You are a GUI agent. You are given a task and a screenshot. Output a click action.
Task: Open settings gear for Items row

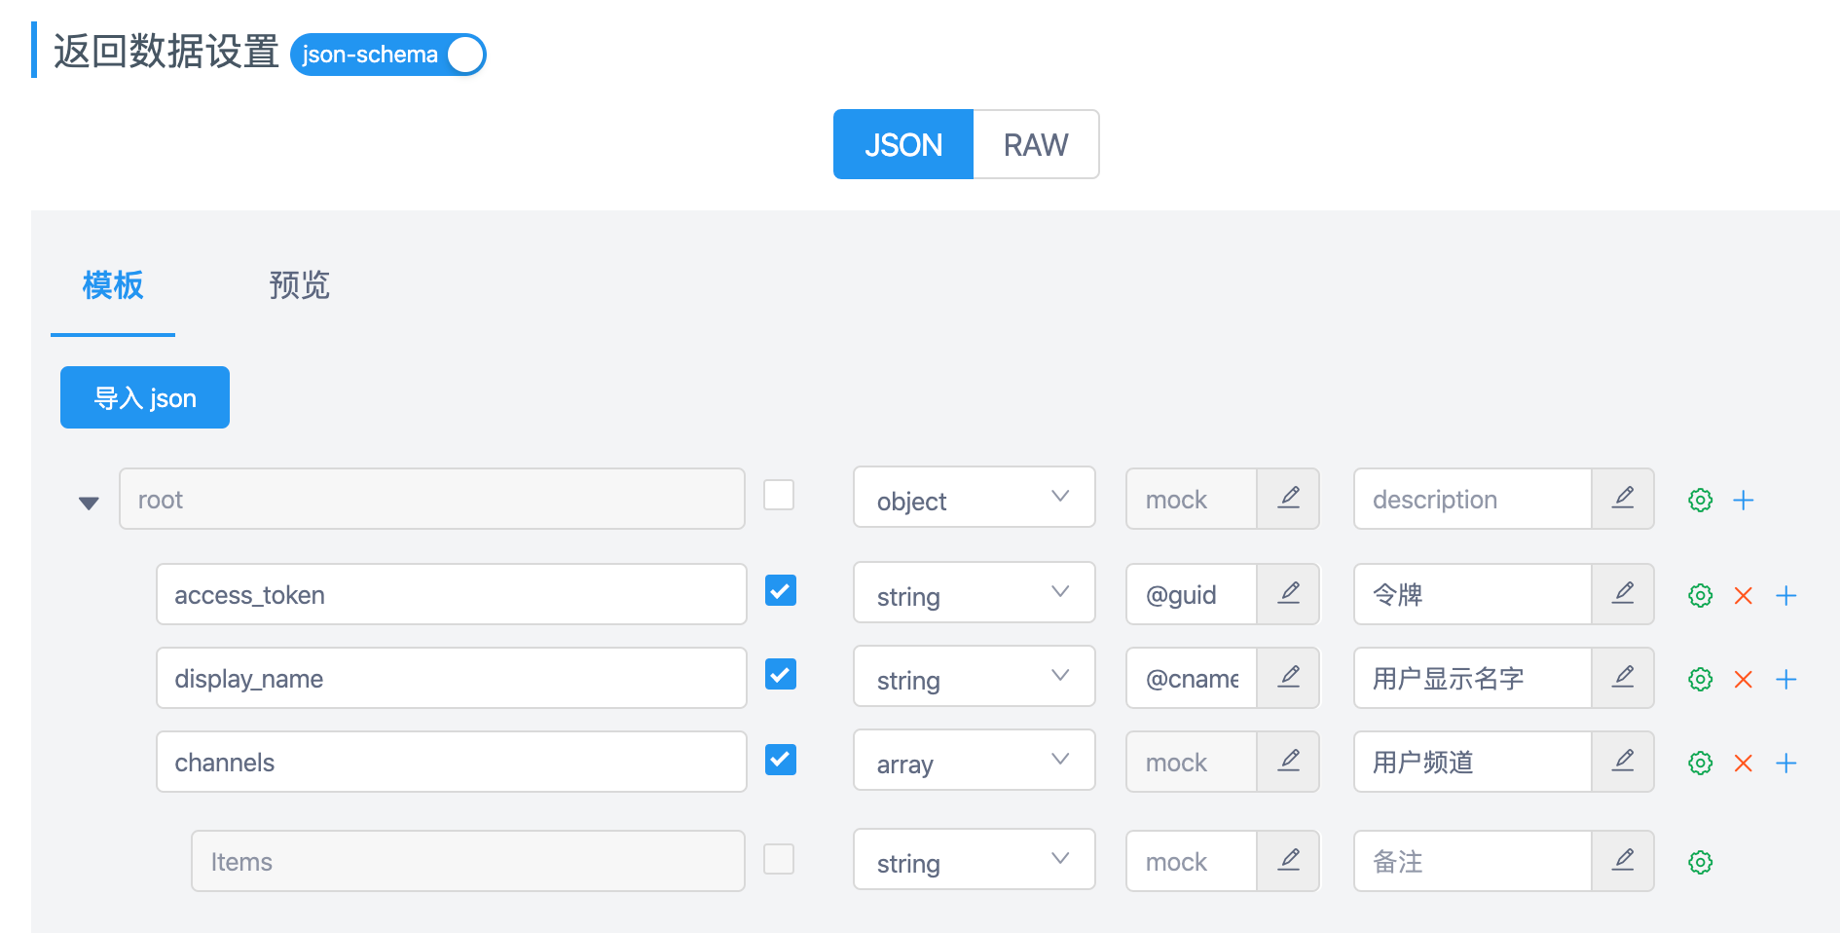1700,862
